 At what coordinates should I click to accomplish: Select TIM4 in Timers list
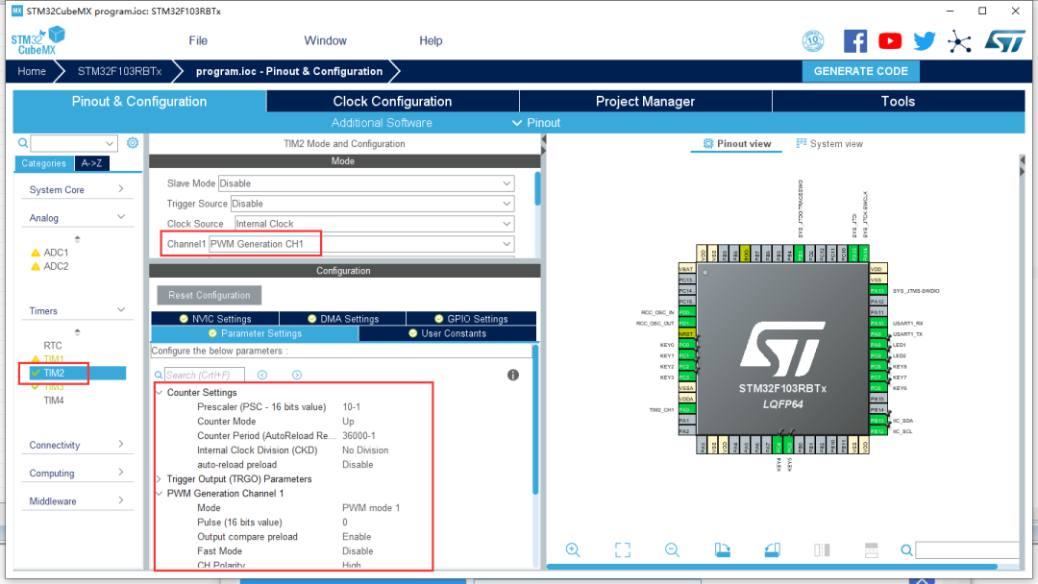point(54,401)
